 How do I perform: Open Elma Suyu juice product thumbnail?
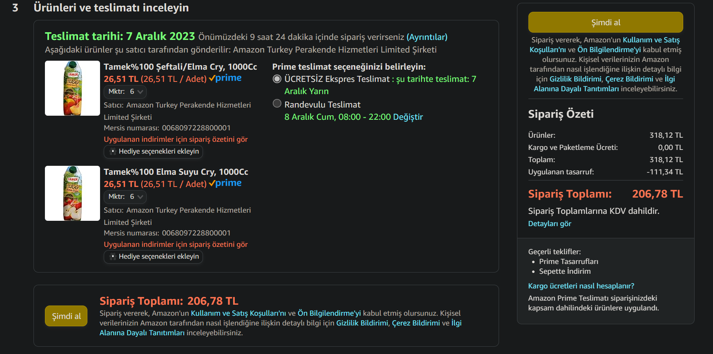coord(72,193)
